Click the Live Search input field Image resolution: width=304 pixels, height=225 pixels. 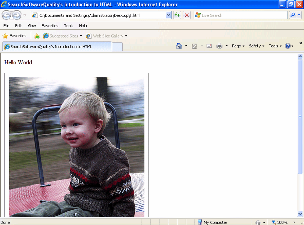click(243, 15)
